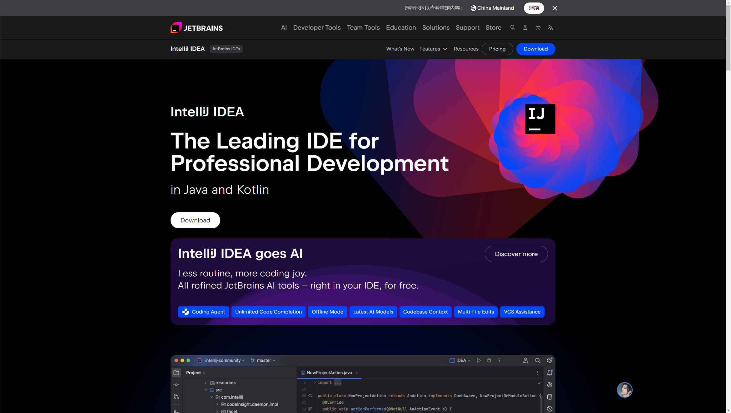Click the search magnifier in the navbar
This screenshot has width=731, height=413.
click(513, 27)
